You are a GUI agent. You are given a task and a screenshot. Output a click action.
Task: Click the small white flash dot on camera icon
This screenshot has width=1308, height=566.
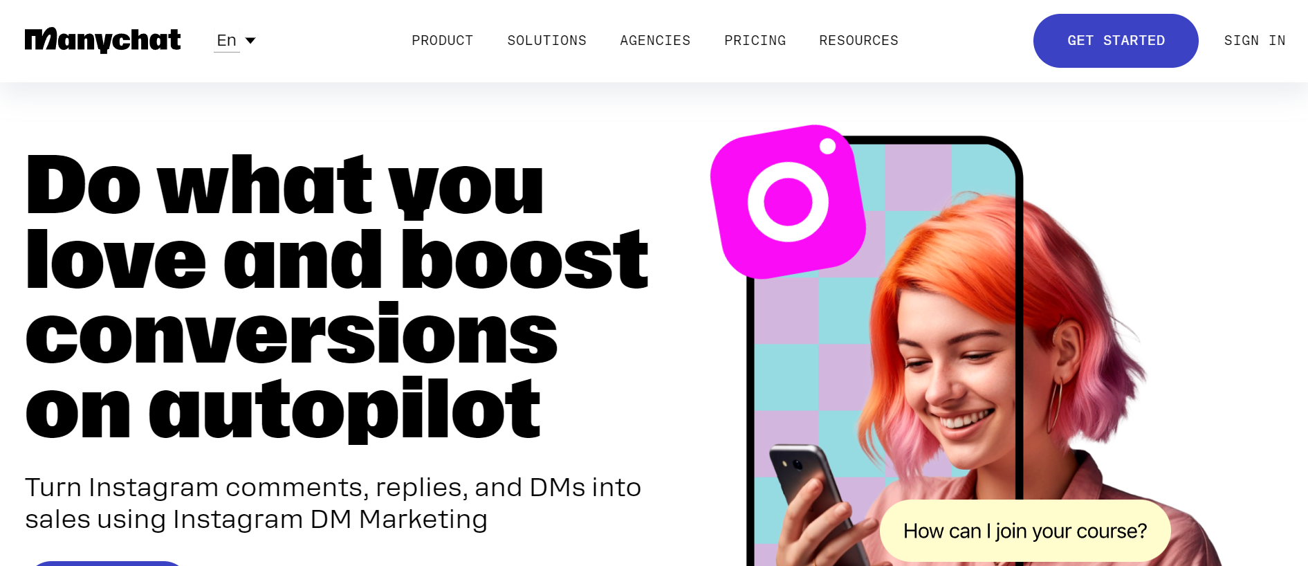pos(827,146)
